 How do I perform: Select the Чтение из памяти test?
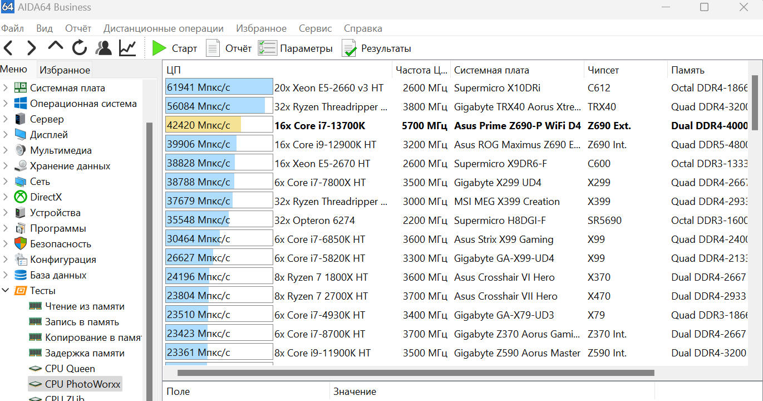85,306
